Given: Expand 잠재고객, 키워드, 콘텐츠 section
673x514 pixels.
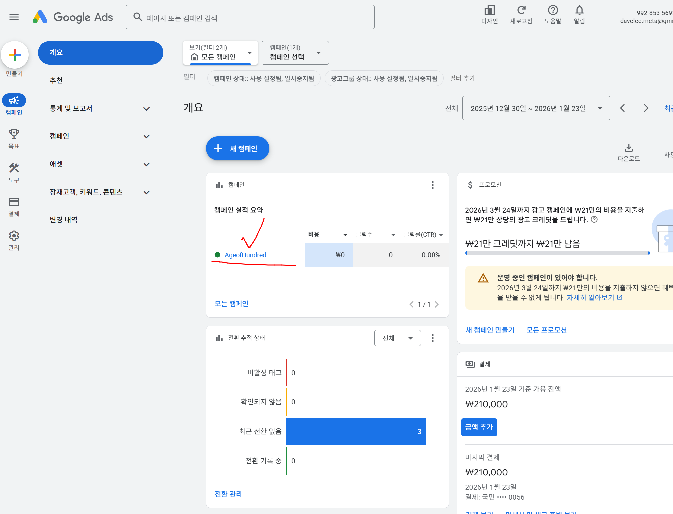Looking at the screenshot, I should (x=146, y=192).
